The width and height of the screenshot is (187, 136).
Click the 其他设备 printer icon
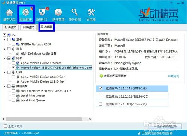[13, 86]
